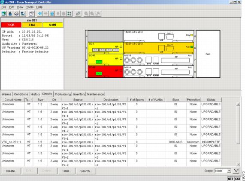Click the grayed Forward arrow icon
Image resolution: width=245 pixels, height=181 pixels.
(x=46, y=14)
